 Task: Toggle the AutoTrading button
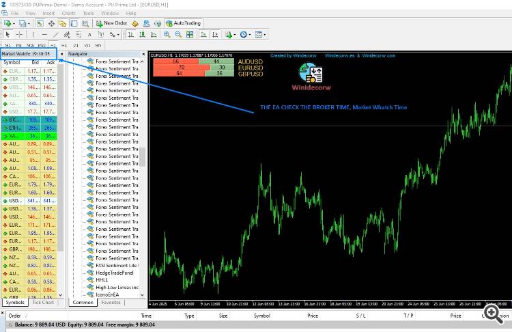(x=183, y=23)
